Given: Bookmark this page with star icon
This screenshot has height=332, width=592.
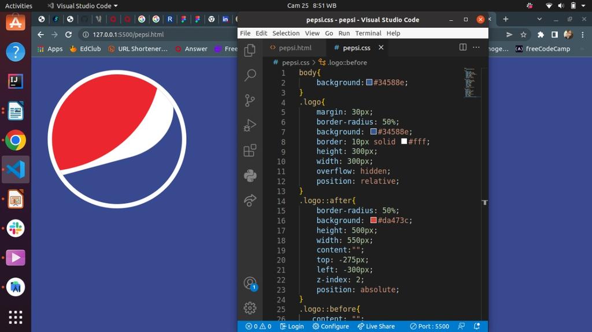Looking at the screenshot, I should (x=523, y=35).
